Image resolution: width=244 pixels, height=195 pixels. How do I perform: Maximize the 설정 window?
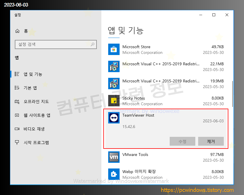coord(214,15)
